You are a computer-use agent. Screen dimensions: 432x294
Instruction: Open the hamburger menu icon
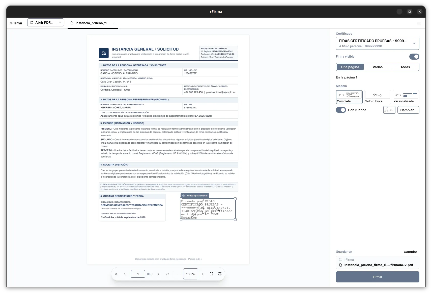419,23
